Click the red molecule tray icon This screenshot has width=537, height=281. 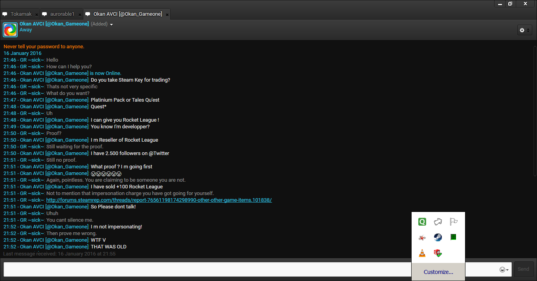point(422,237)
